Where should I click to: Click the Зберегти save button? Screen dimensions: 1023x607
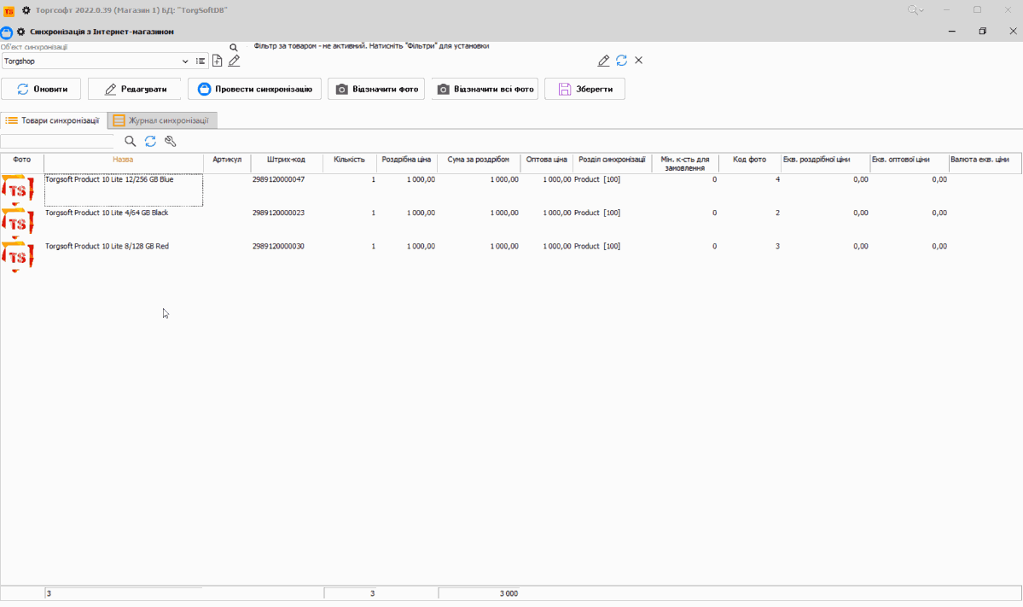[584, 89]
